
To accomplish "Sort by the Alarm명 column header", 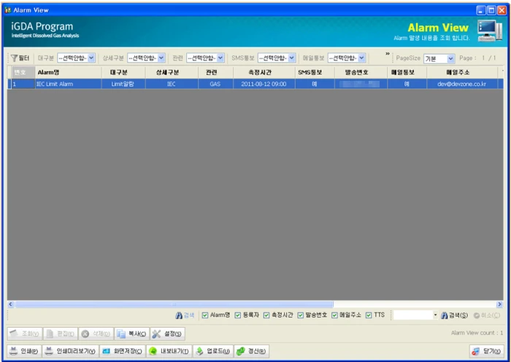I will (x=68, y=72).
